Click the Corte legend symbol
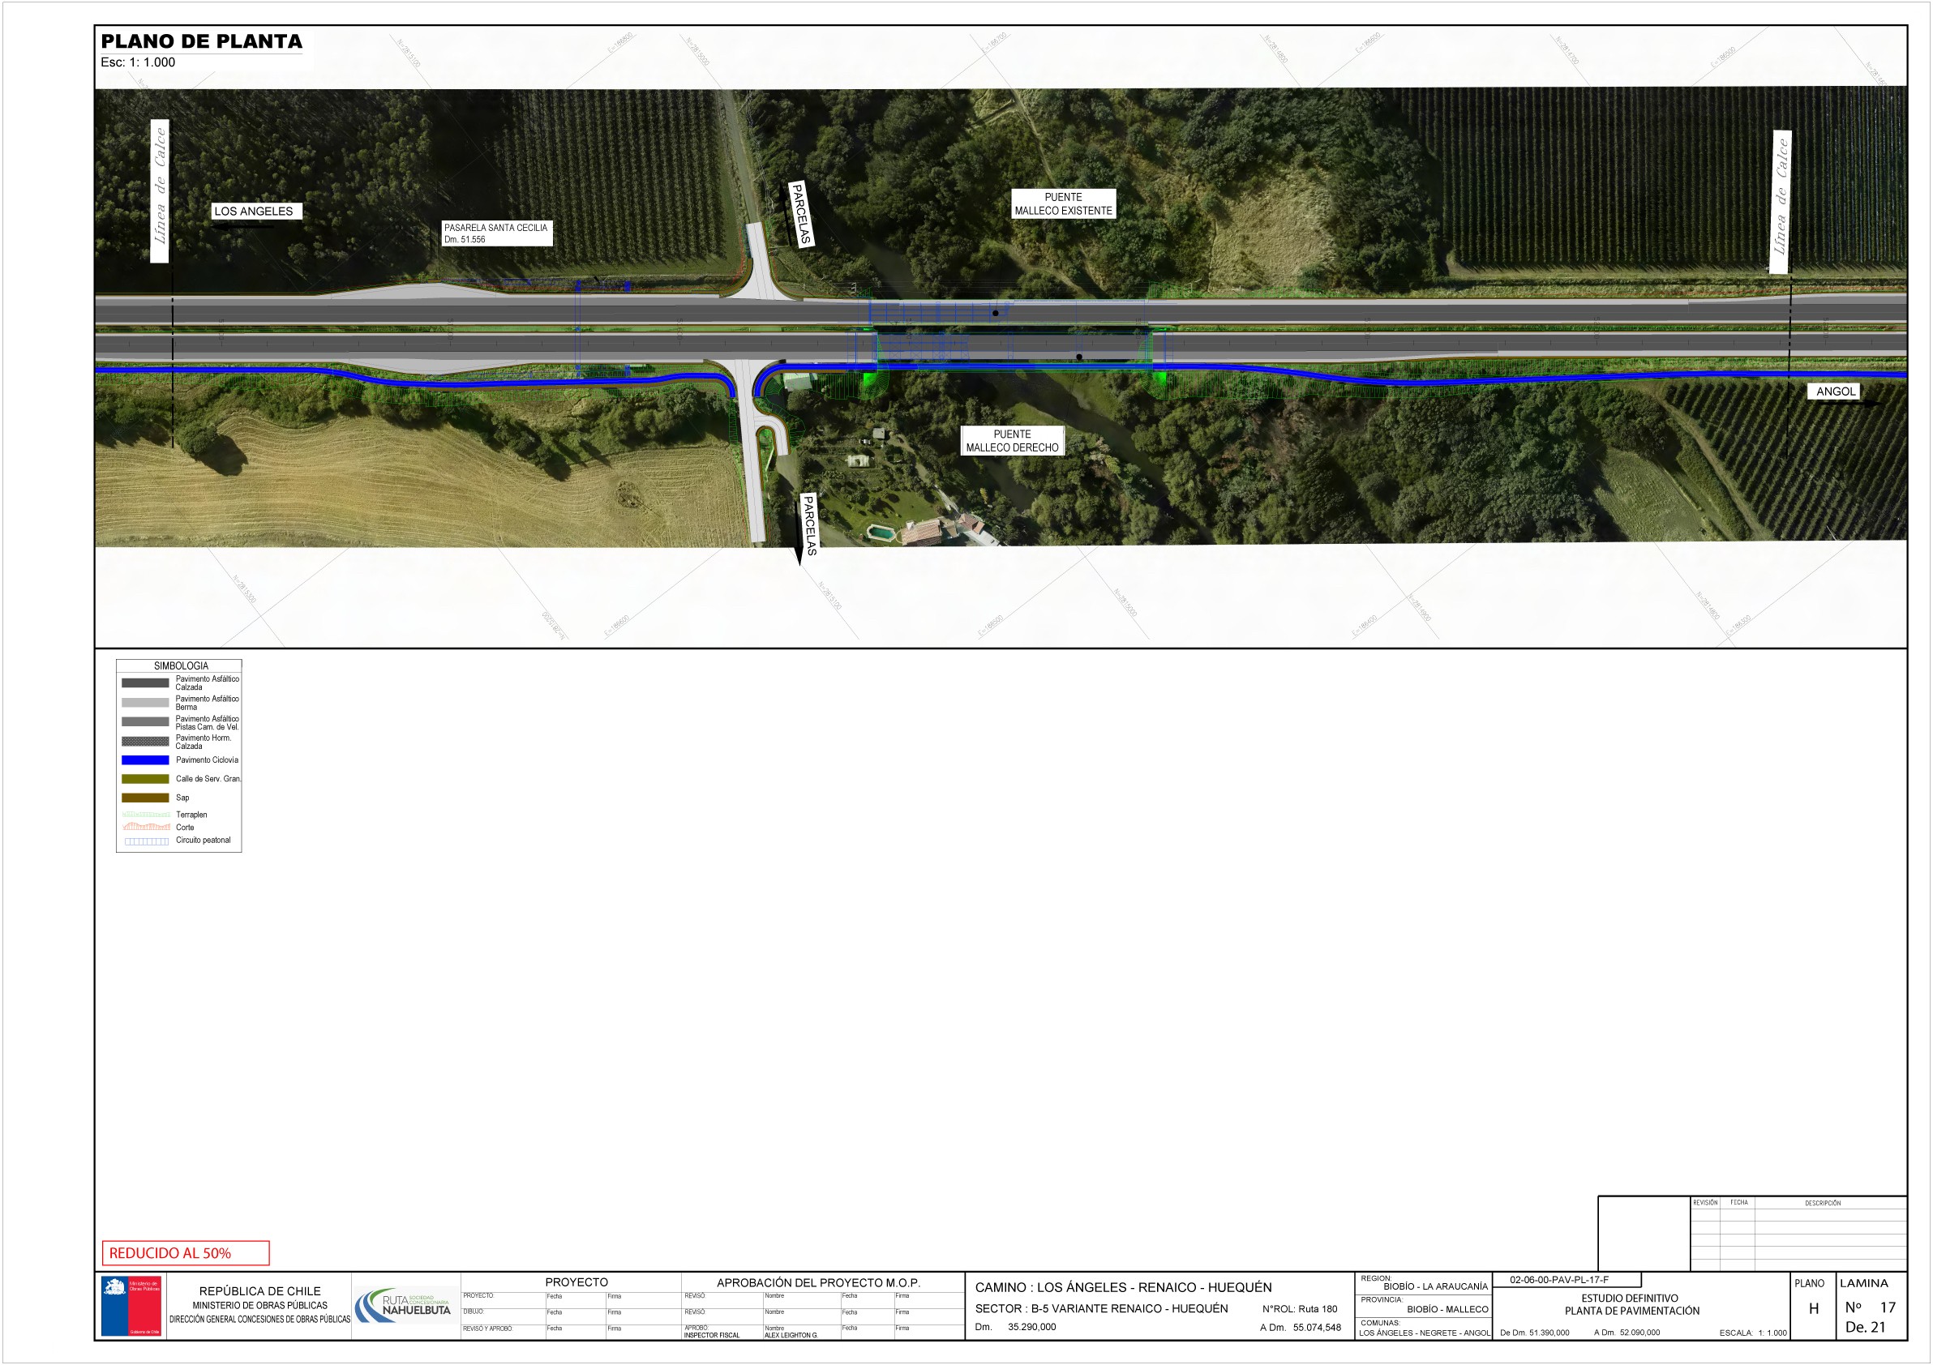Viewport: 1933px width, 1365px height. (x=146, y=828)
